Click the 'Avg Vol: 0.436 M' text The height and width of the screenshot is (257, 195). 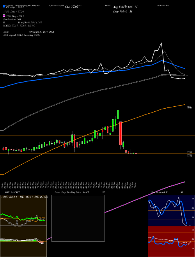[125, 7]
